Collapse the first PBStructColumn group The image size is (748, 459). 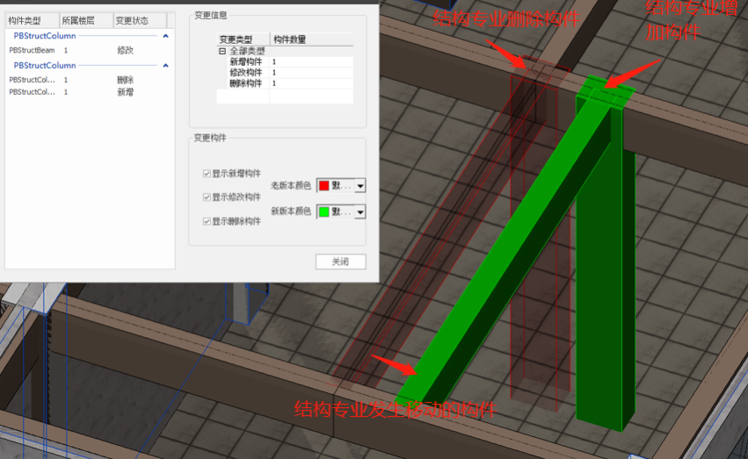pyautogui.click(x=165, y=36)
